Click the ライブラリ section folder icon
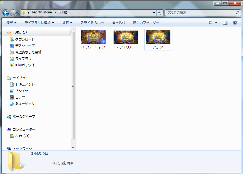243x174 pixels. (x=9, y=78)
